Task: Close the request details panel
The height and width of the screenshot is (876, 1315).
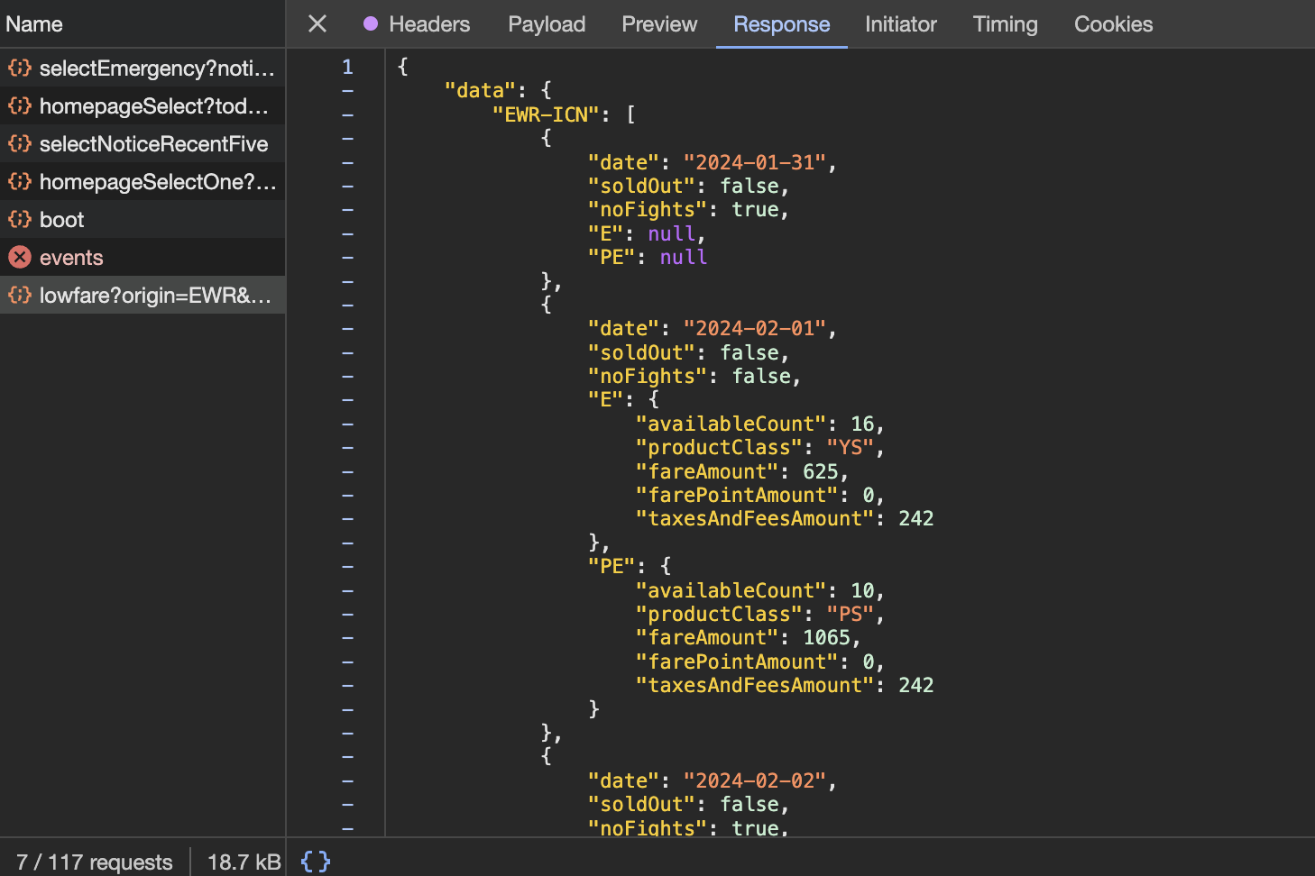Action: (317, 23)
